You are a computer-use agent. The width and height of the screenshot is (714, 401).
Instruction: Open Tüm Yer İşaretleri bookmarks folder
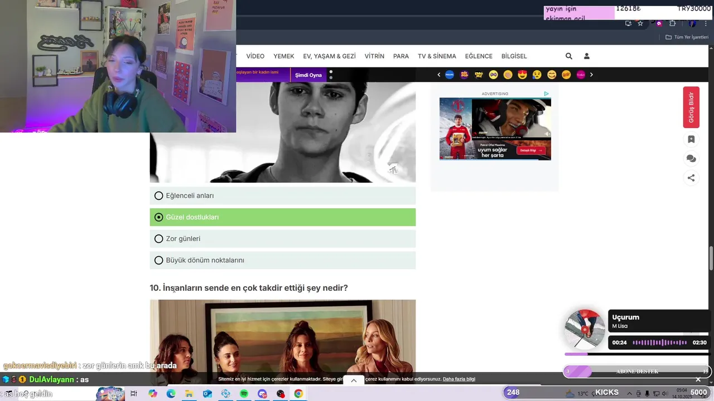(687, 37)
